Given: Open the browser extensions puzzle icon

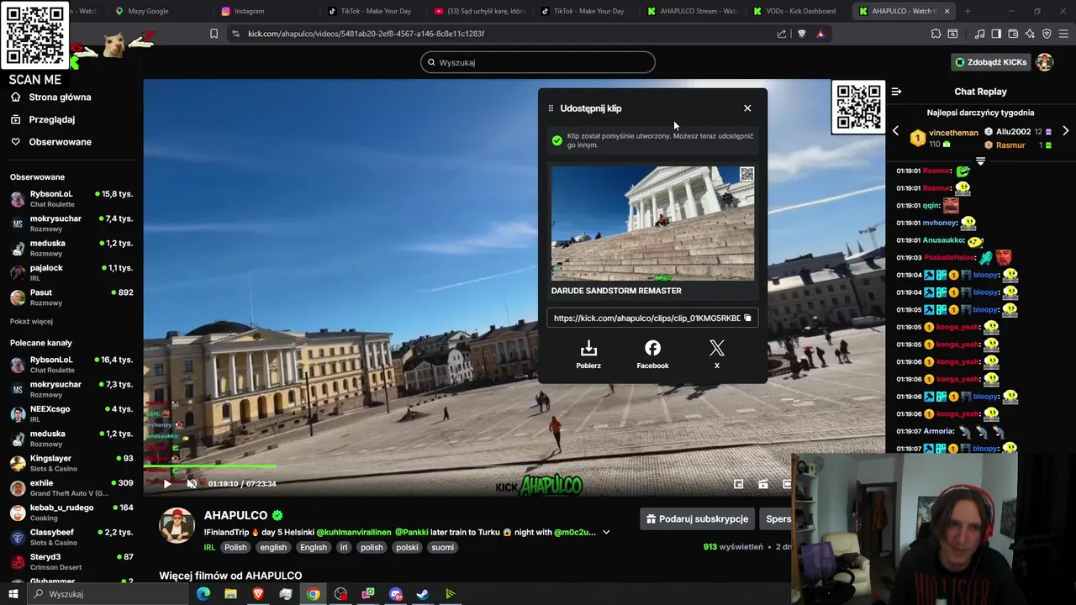Looking at the screenshot, I should (x=936, y=34).
